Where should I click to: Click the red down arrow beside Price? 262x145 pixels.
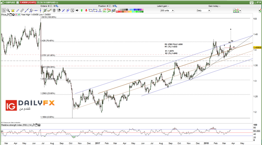pyautogui.click(x=16, y=15)
